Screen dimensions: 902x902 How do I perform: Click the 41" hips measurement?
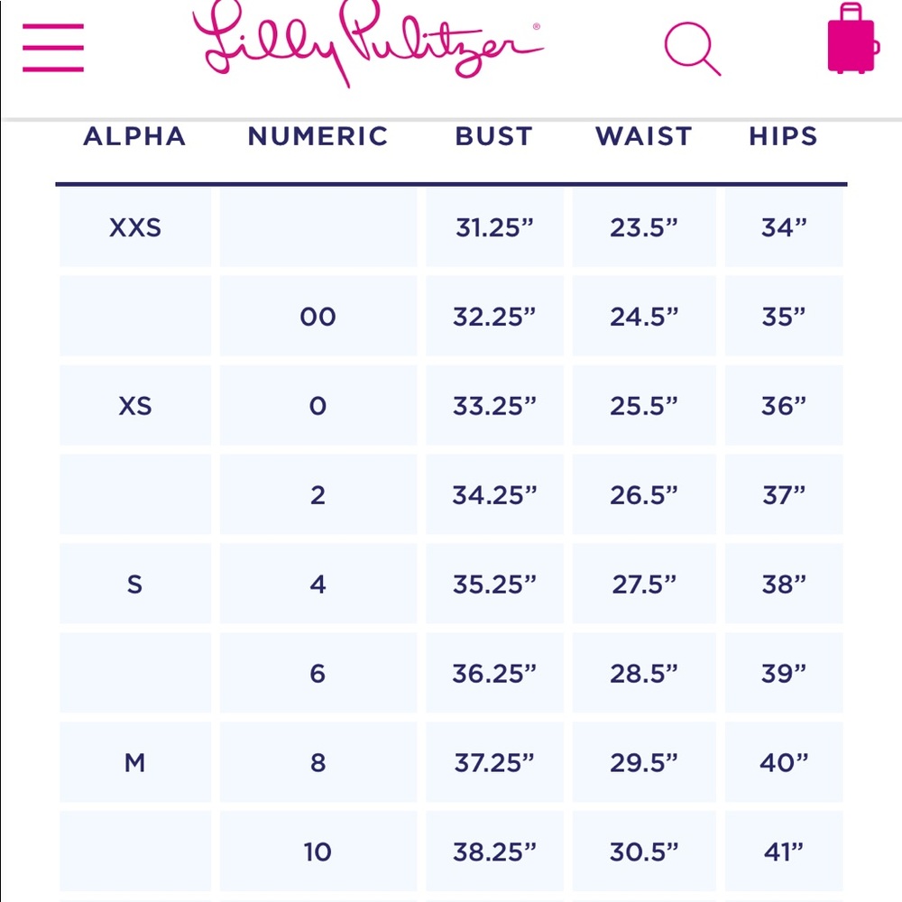784,851
